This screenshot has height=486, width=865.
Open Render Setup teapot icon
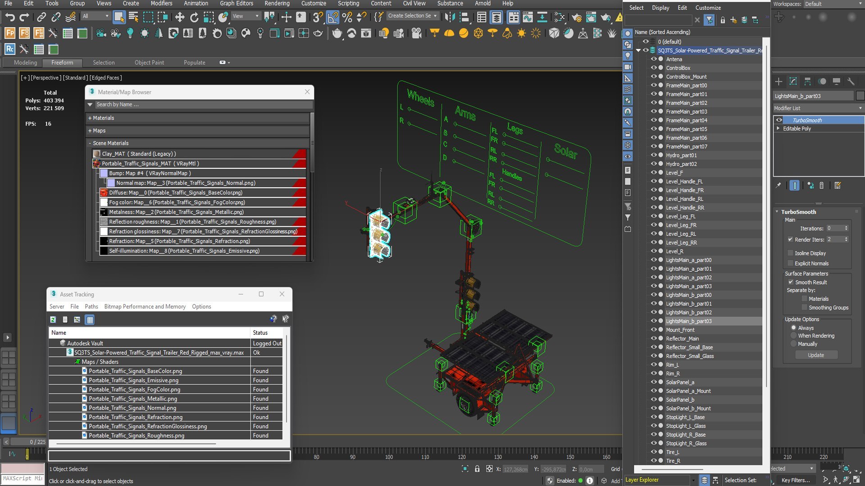576,17
